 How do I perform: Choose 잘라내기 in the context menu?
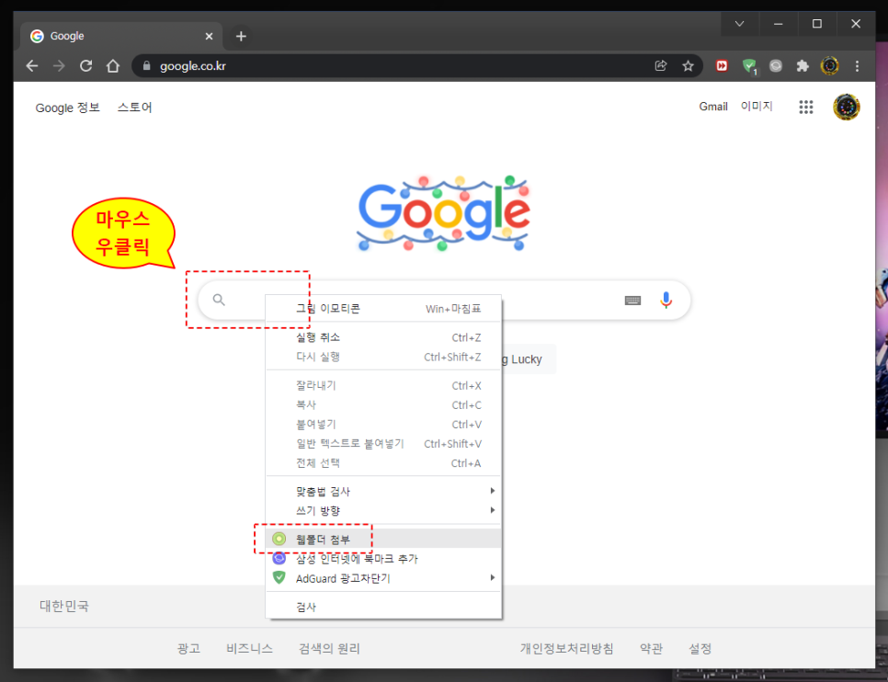(x=383, y=386)
